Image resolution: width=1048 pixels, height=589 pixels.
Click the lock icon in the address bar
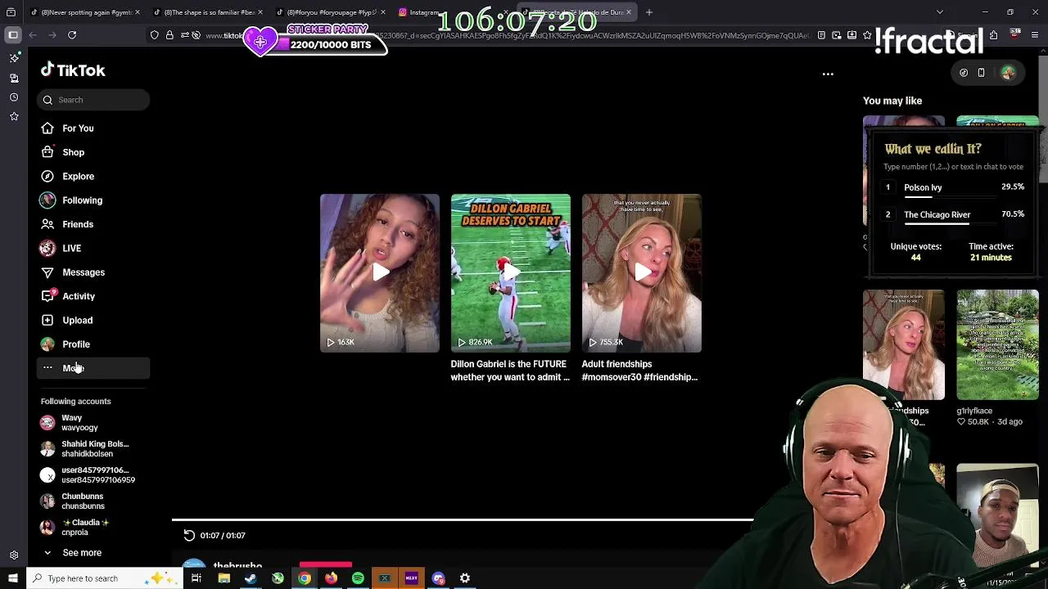(x=169, y=35)
